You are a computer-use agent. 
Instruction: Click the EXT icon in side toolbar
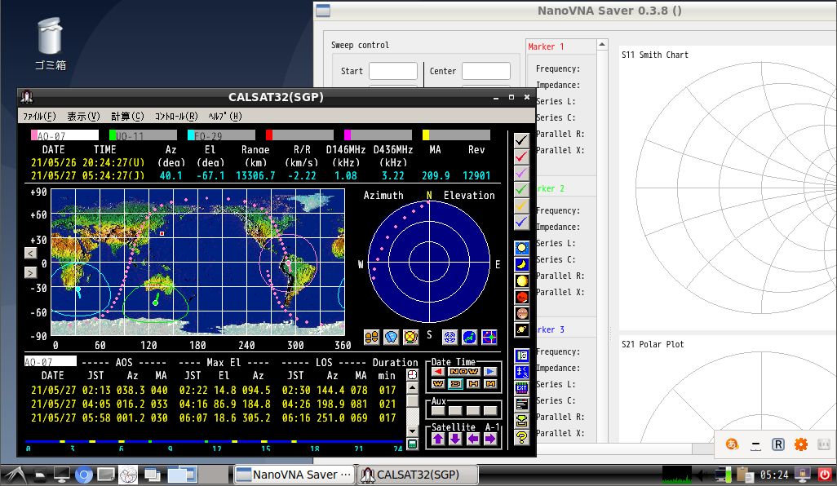pos(521,388)
